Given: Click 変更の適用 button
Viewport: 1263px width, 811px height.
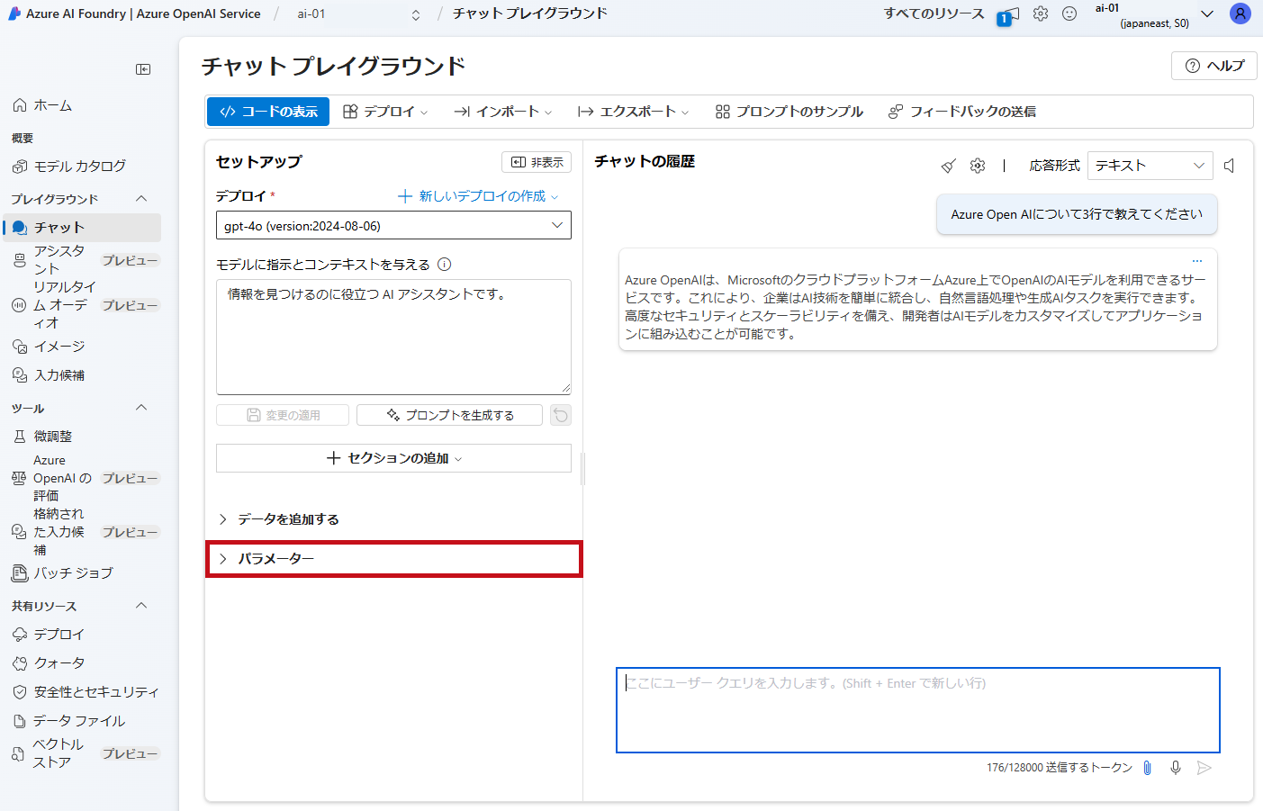Looking at the screenshot, I should click(283, 415).
